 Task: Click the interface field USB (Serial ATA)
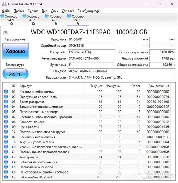coord(92,52)
